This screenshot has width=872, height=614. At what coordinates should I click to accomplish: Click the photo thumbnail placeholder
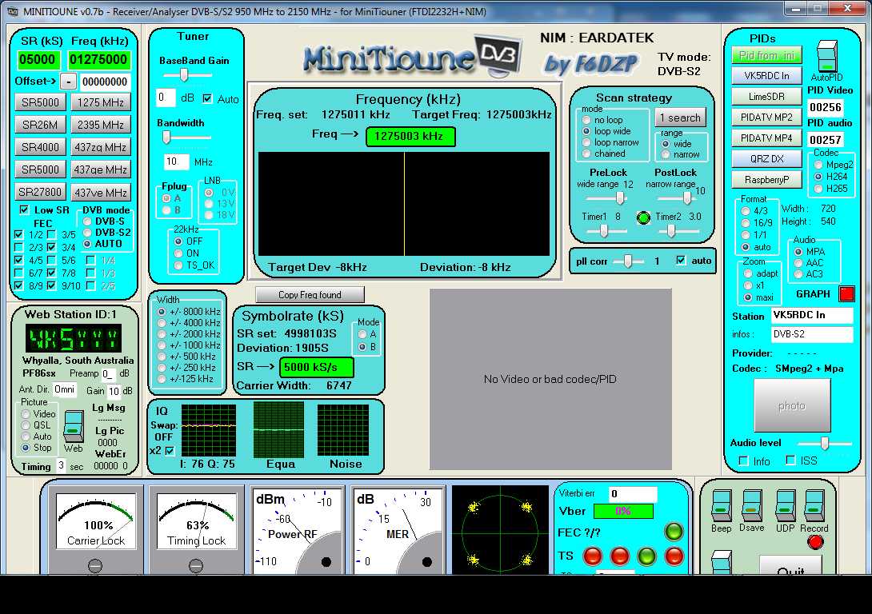(792, 405)
